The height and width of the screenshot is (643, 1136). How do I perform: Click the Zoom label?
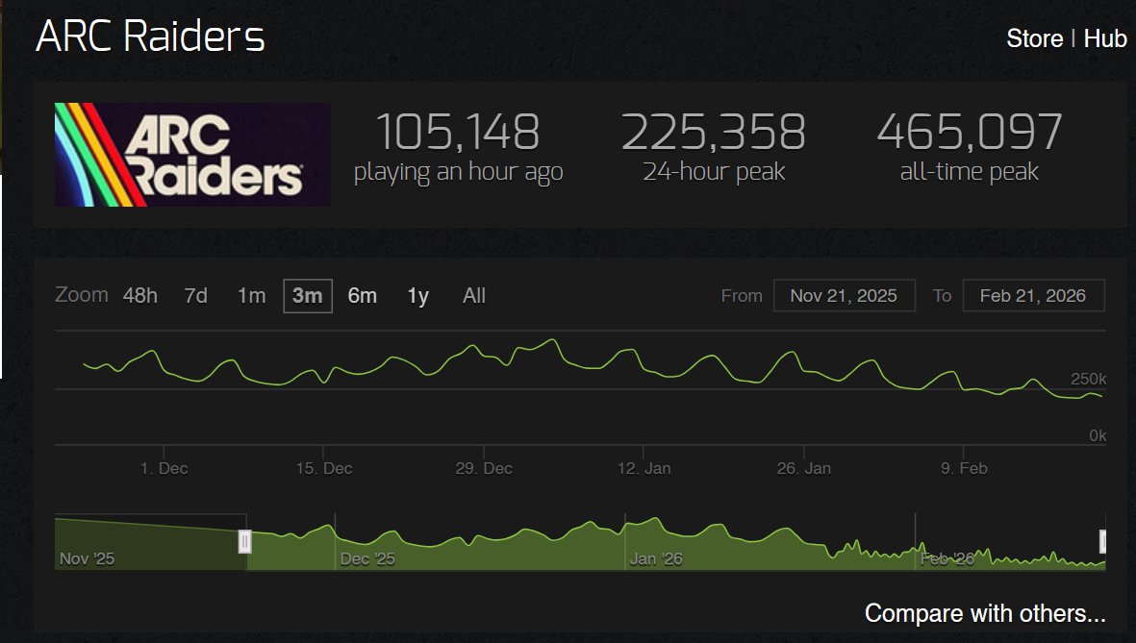pyautogui.click(x=81, y=295)
